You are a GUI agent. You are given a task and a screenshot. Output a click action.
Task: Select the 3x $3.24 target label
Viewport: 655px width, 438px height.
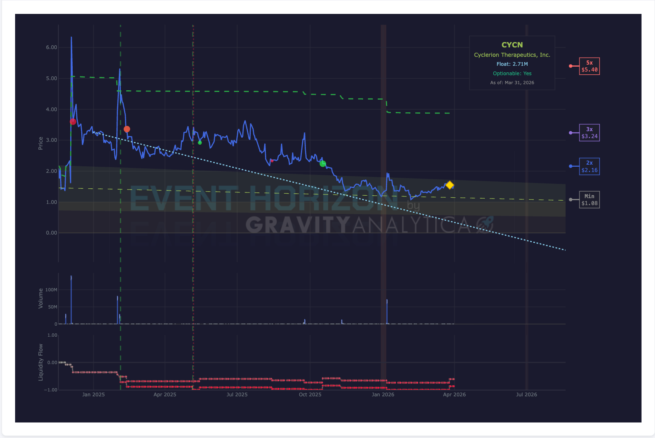click(x=589, y=133)
